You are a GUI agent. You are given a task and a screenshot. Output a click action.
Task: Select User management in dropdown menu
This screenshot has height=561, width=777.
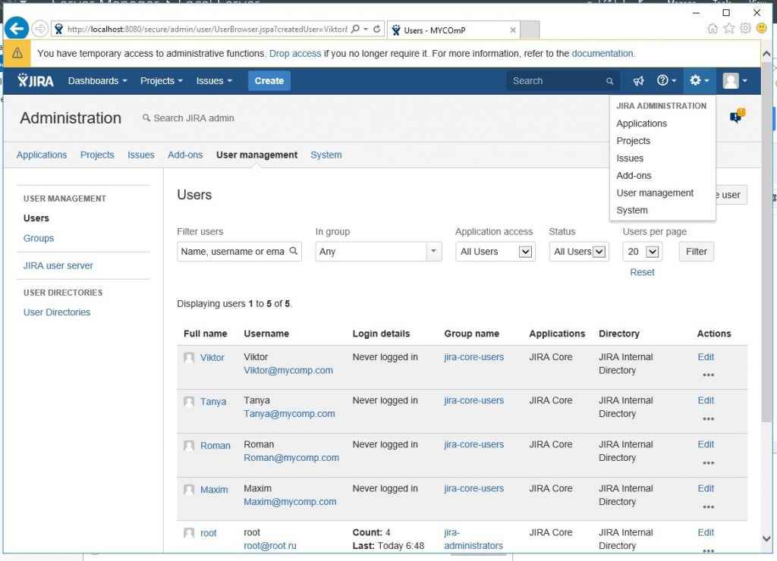pos(655,193)
